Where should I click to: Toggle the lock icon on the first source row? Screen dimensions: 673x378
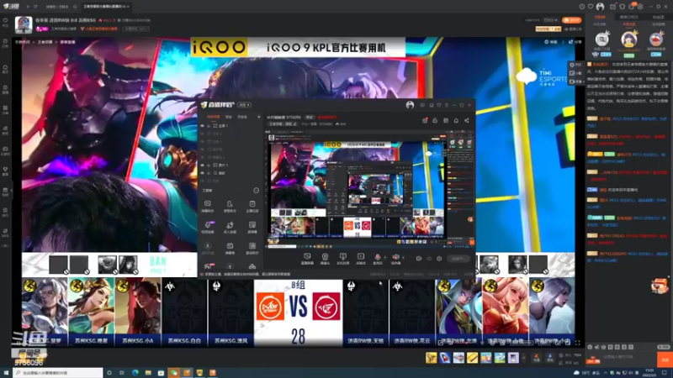click(x=209, y=125)
